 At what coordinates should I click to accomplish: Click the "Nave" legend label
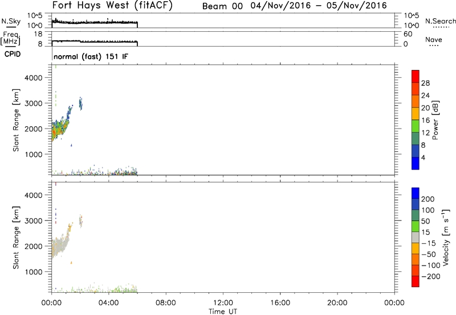click(x=434, y=39)
